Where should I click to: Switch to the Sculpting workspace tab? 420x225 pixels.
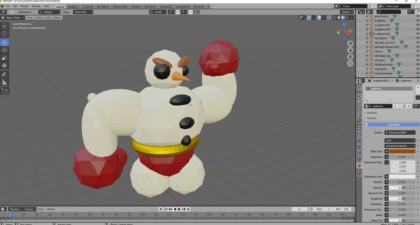pos(87,7)
